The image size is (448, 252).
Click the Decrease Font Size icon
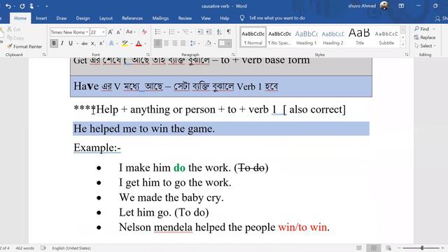[x=118, y=32]
